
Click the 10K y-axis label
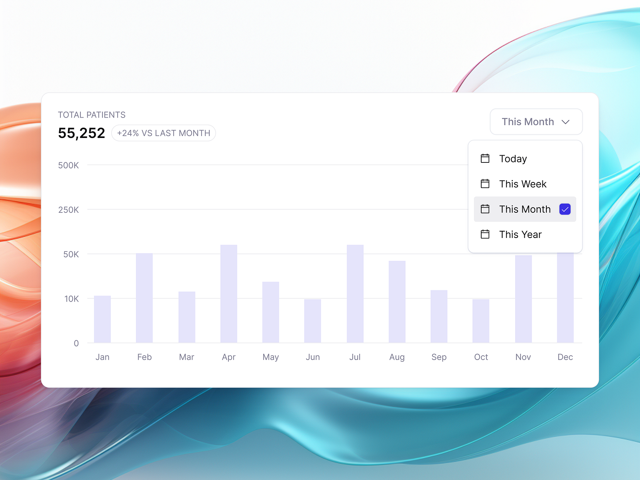coord(72,299)
